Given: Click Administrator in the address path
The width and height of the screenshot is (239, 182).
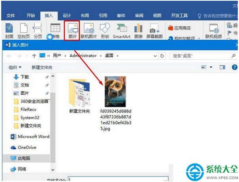Looking at the screenshot, I should pyautogui.click(x=83, y=55).
